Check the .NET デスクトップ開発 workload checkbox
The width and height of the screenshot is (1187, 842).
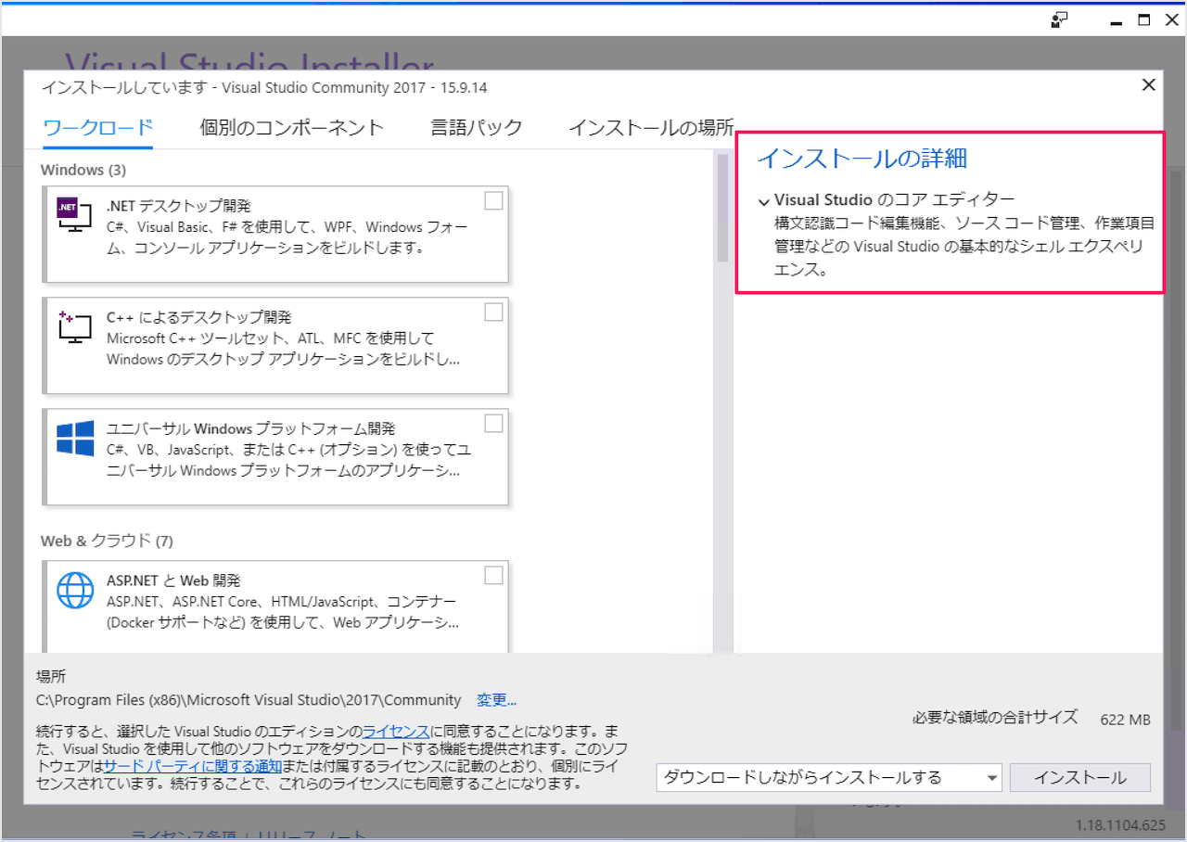(x=494, y=200)
